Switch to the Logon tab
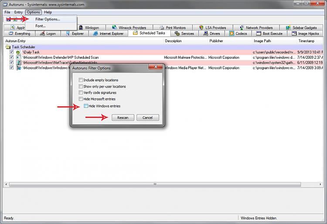This screenshot has height=224, width=327. (x=48, y=33)
